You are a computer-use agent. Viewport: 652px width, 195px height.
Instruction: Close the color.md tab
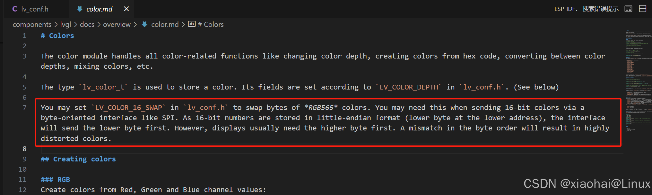click(126, 9)
